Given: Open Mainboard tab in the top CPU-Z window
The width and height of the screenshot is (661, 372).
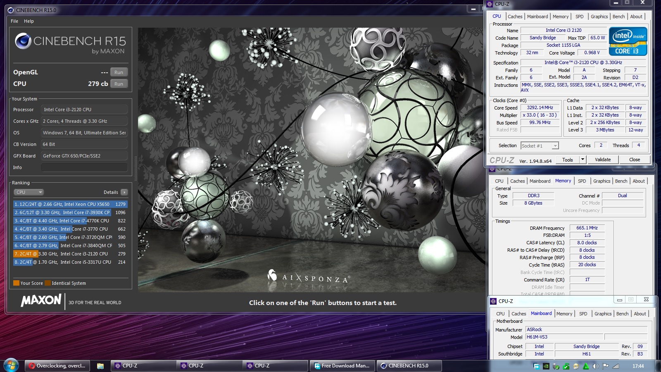Looking at the screenshot, I should pos(537,17).
